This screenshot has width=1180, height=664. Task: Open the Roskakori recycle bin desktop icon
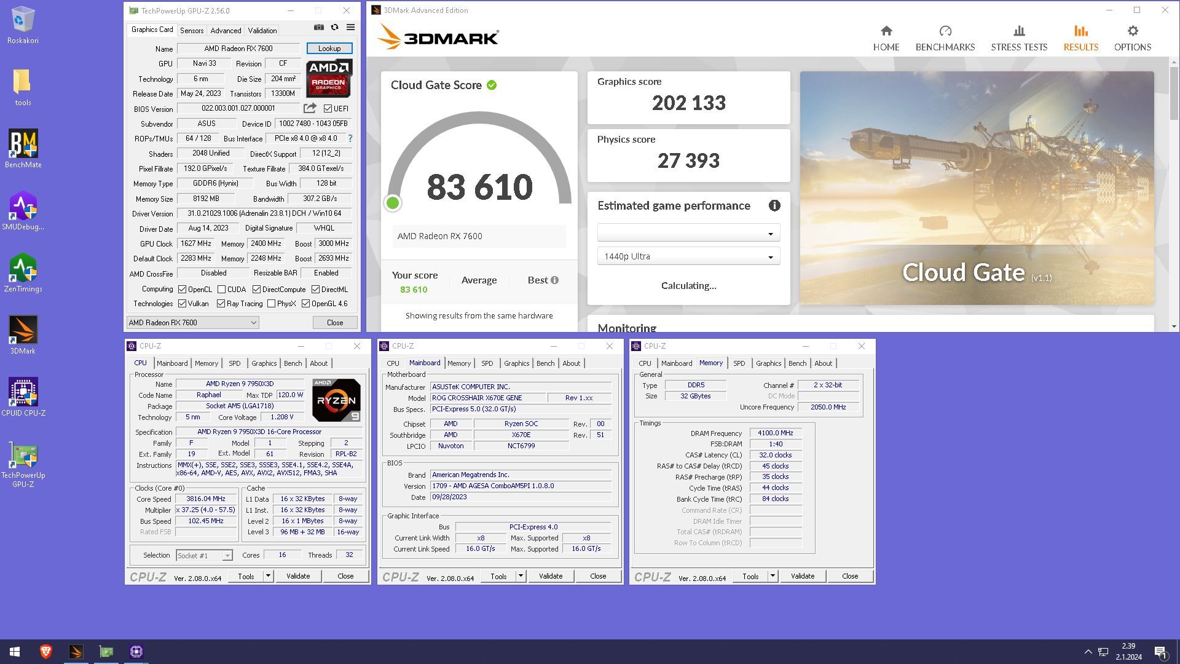23,25
